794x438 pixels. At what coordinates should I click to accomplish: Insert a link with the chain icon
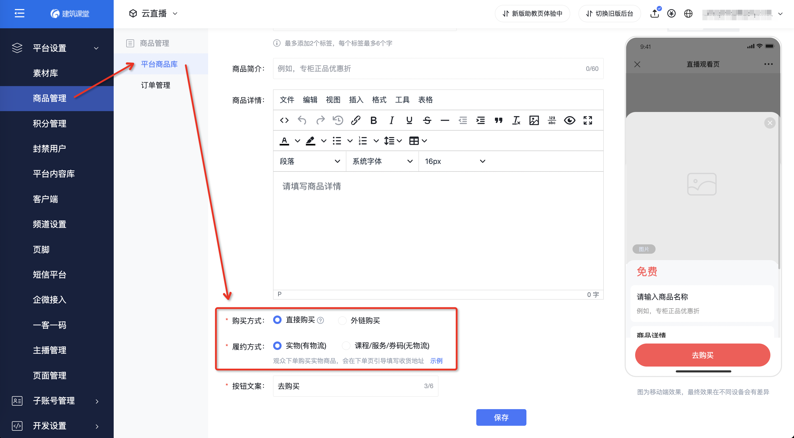click(x=356, y=120)
